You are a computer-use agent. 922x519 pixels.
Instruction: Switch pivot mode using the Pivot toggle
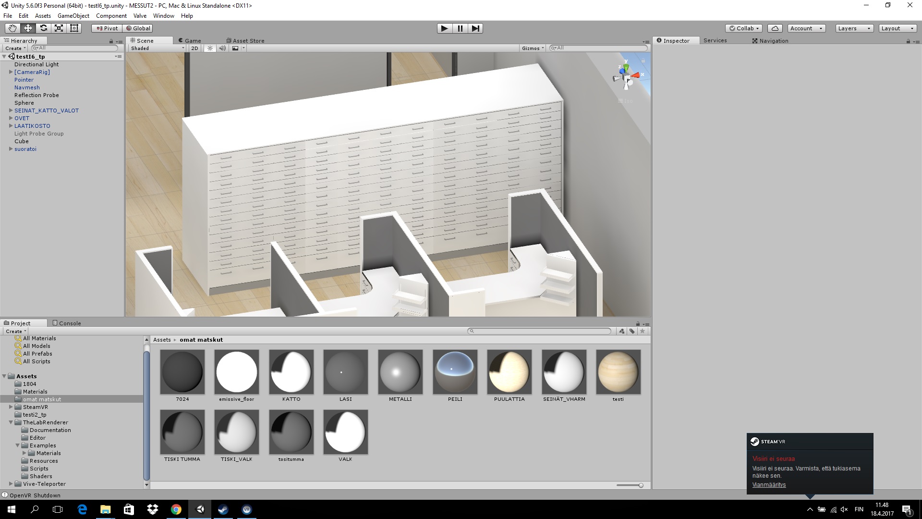point(106,28)
